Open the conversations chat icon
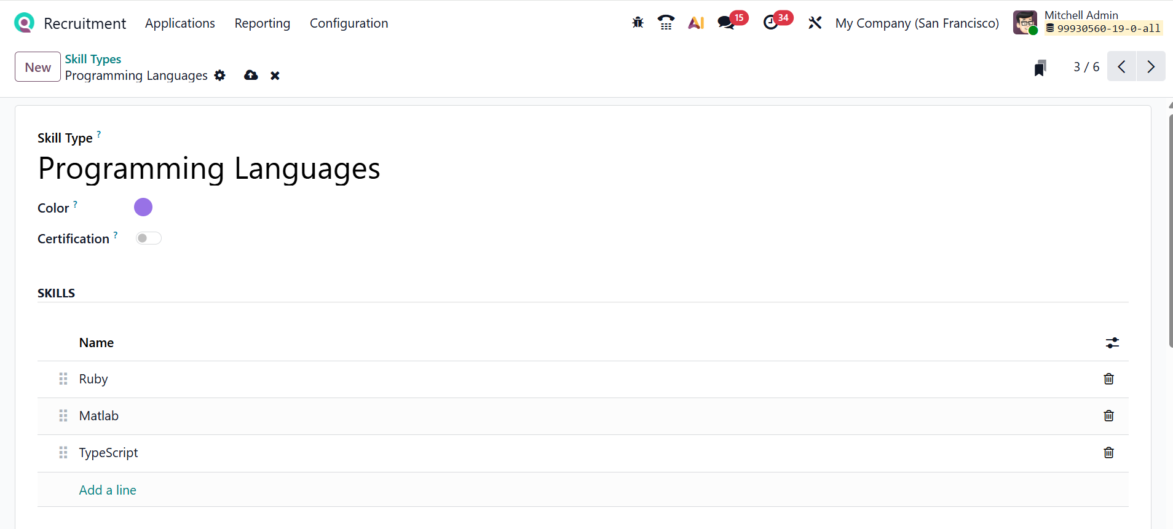The image size is (1173, 529). click(727, 23)
